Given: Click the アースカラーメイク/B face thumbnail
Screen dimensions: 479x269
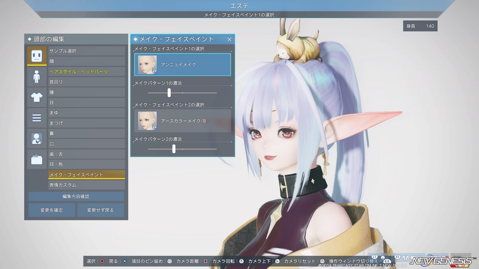Looking at the screenshot, I should (x=147, y=121).
